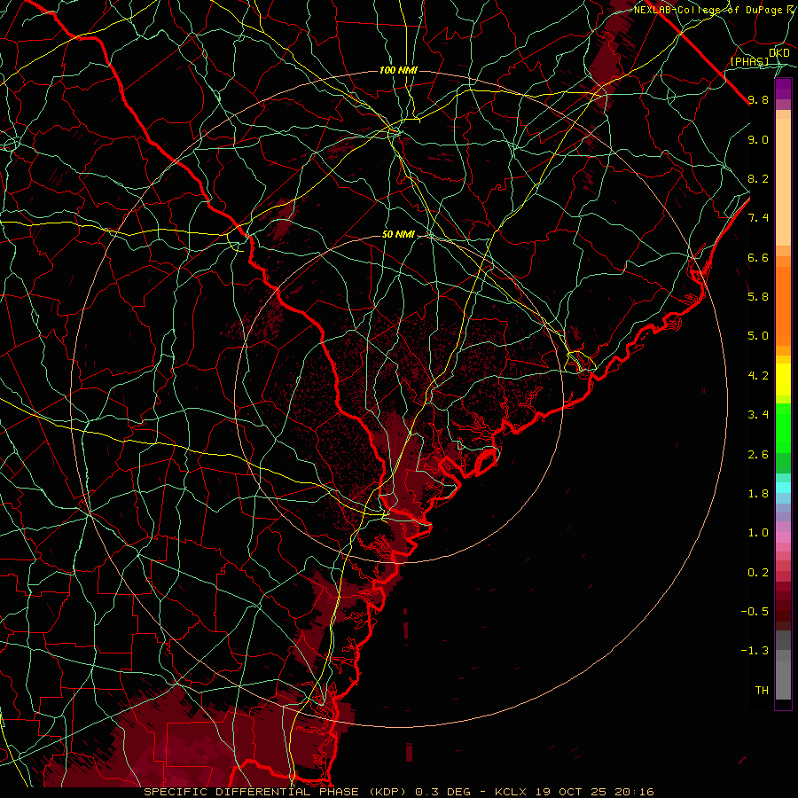The width and height of the screenshot is (798, 798).
Task: Click the 0.2 scale value
Action: pyautogui.click(x=758, y=573)
